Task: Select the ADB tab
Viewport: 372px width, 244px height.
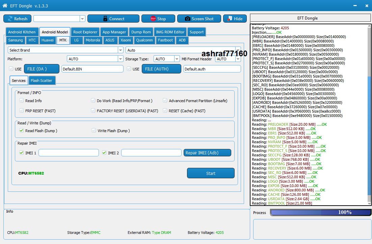Action: 182,40
